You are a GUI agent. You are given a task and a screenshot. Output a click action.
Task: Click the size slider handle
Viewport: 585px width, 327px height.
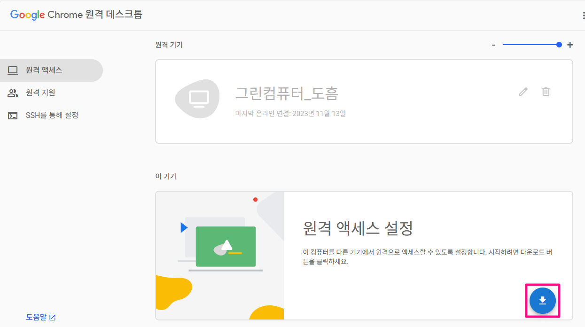pyautogui.click(x=559, y=45)
